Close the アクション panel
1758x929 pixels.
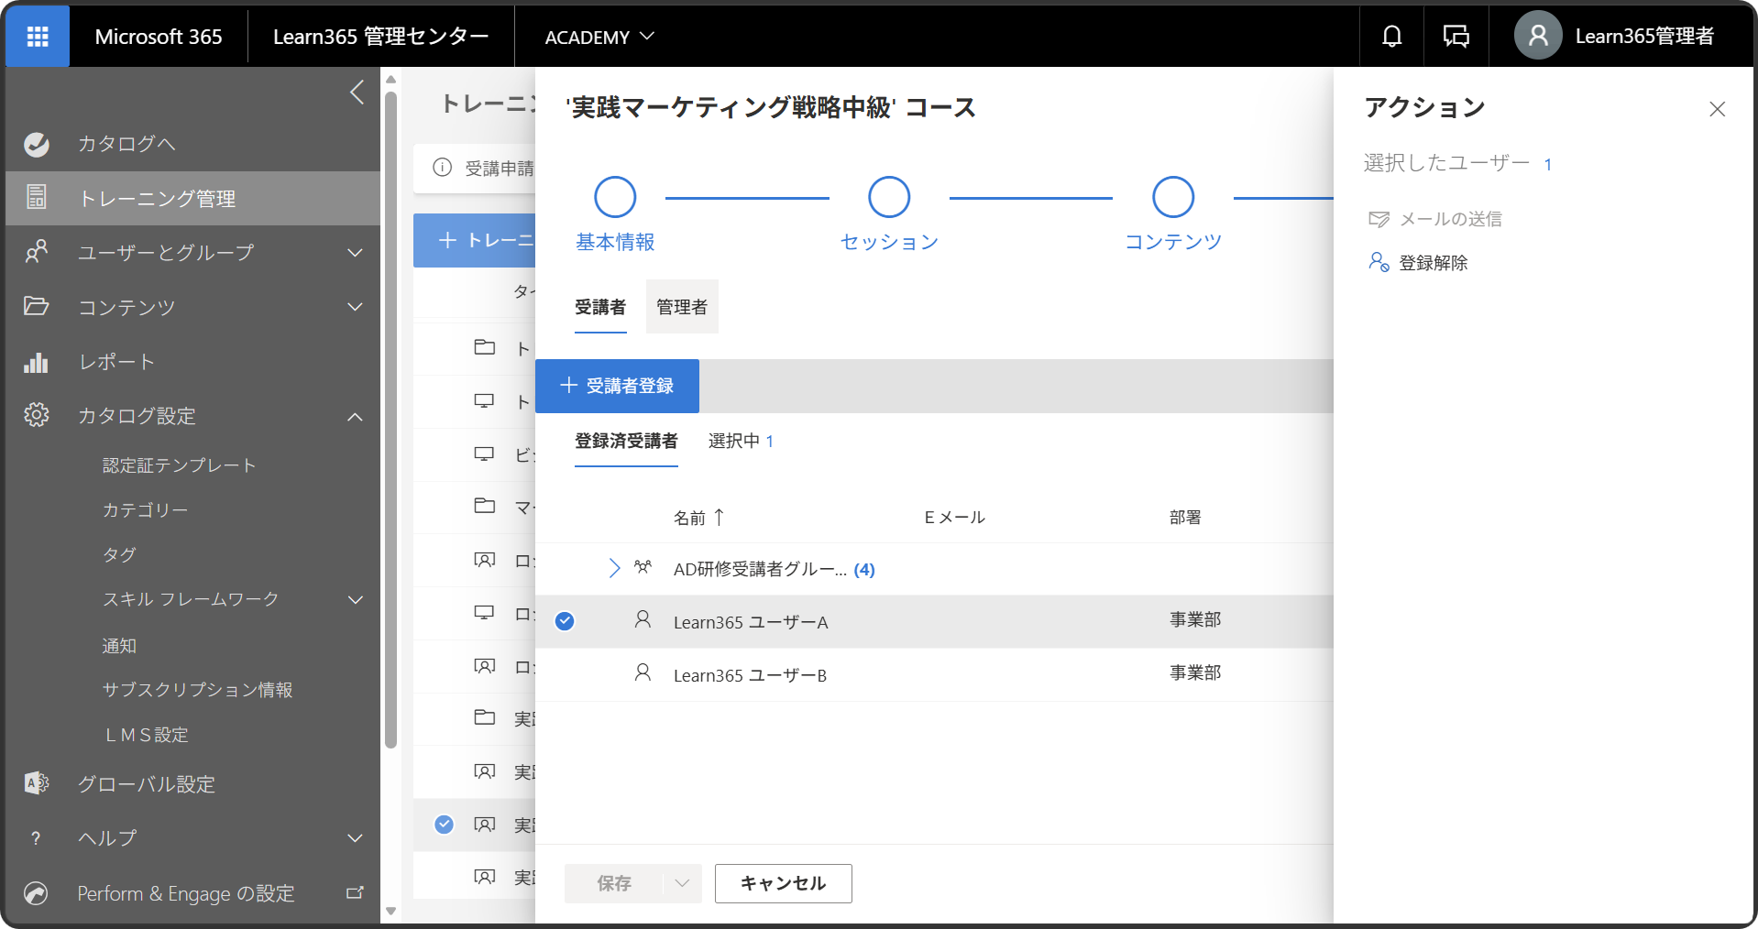pyautogui.click(x=1717, y=109)
